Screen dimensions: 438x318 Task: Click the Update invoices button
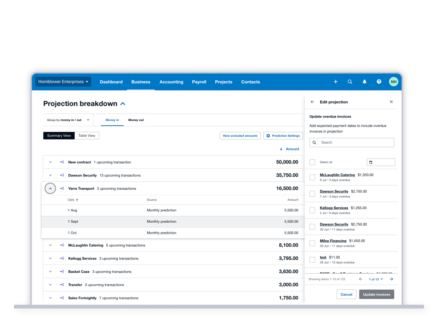point(377,294)
